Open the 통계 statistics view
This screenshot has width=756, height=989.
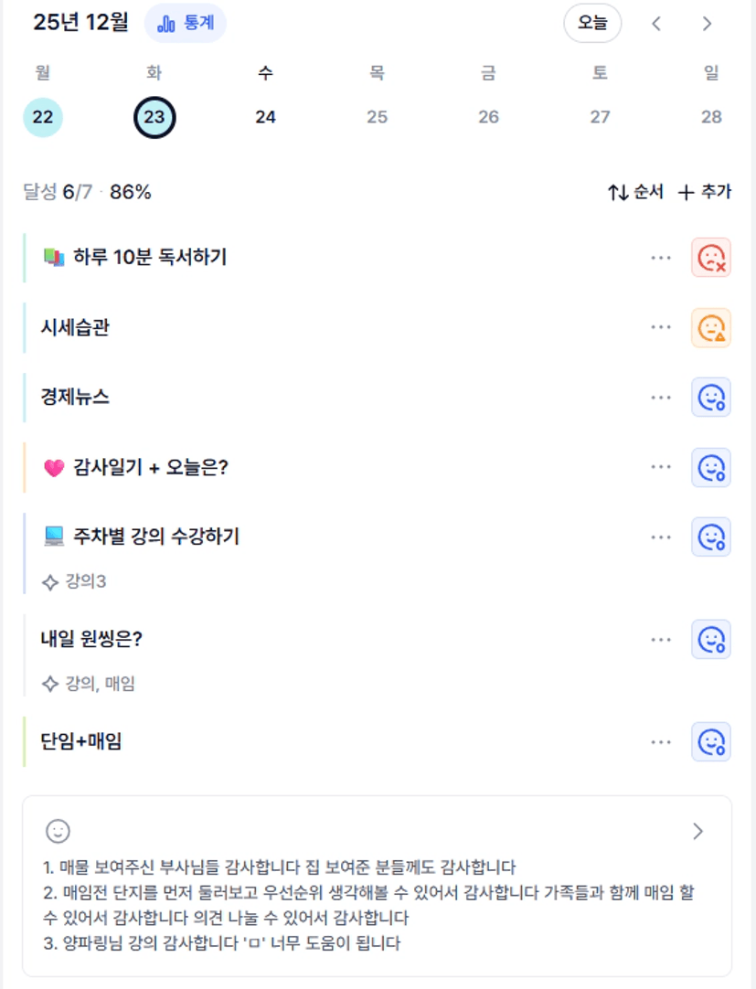(x=186, y=24)
